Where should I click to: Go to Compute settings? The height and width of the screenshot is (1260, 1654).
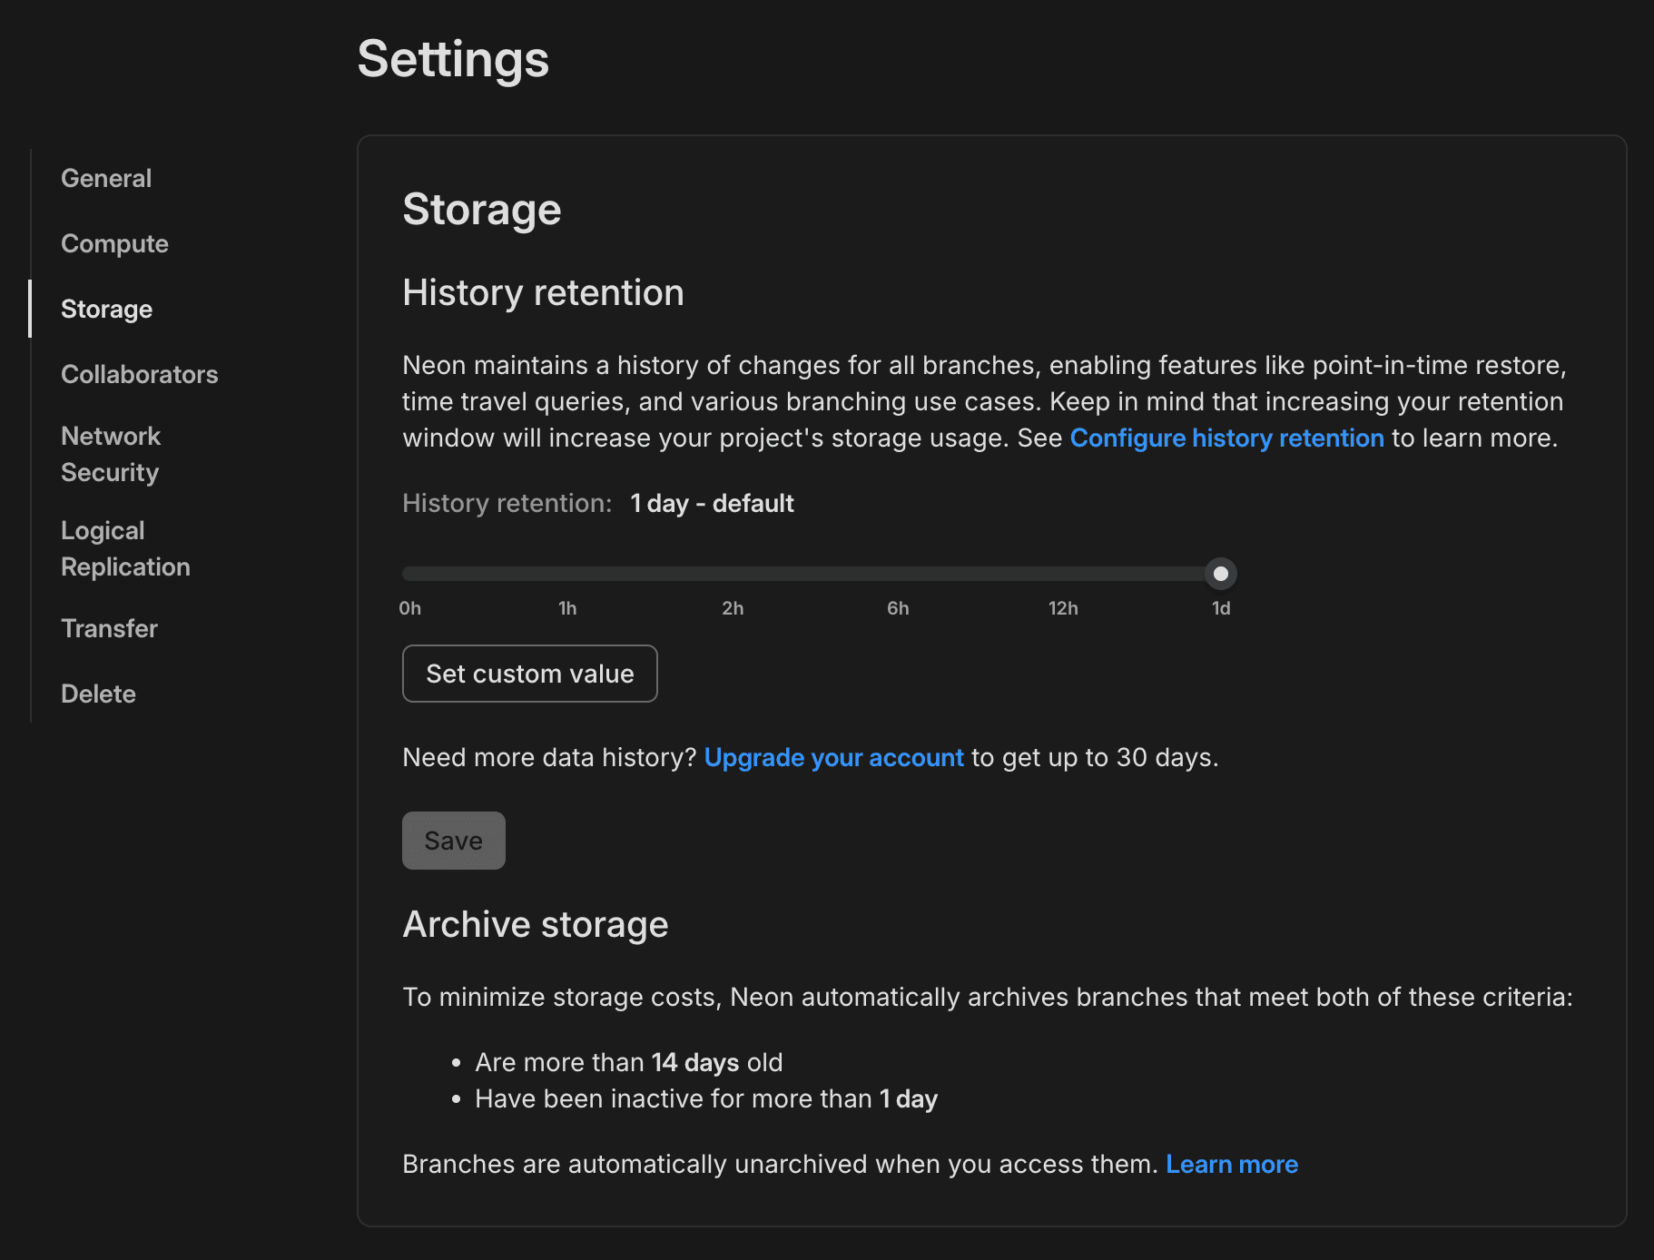(x=114, y=243)
